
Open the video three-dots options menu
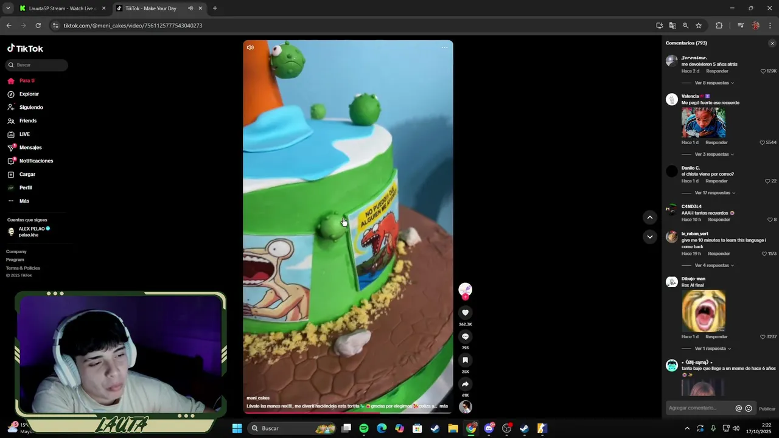(x=444, y=47)
